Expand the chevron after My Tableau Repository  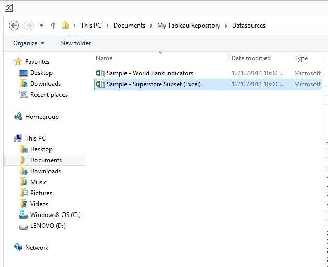(226, 26)
